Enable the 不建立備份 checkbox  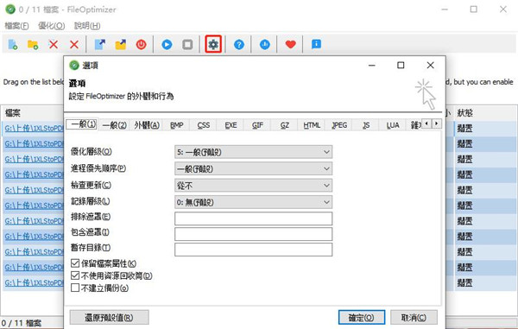pos(75,288)
